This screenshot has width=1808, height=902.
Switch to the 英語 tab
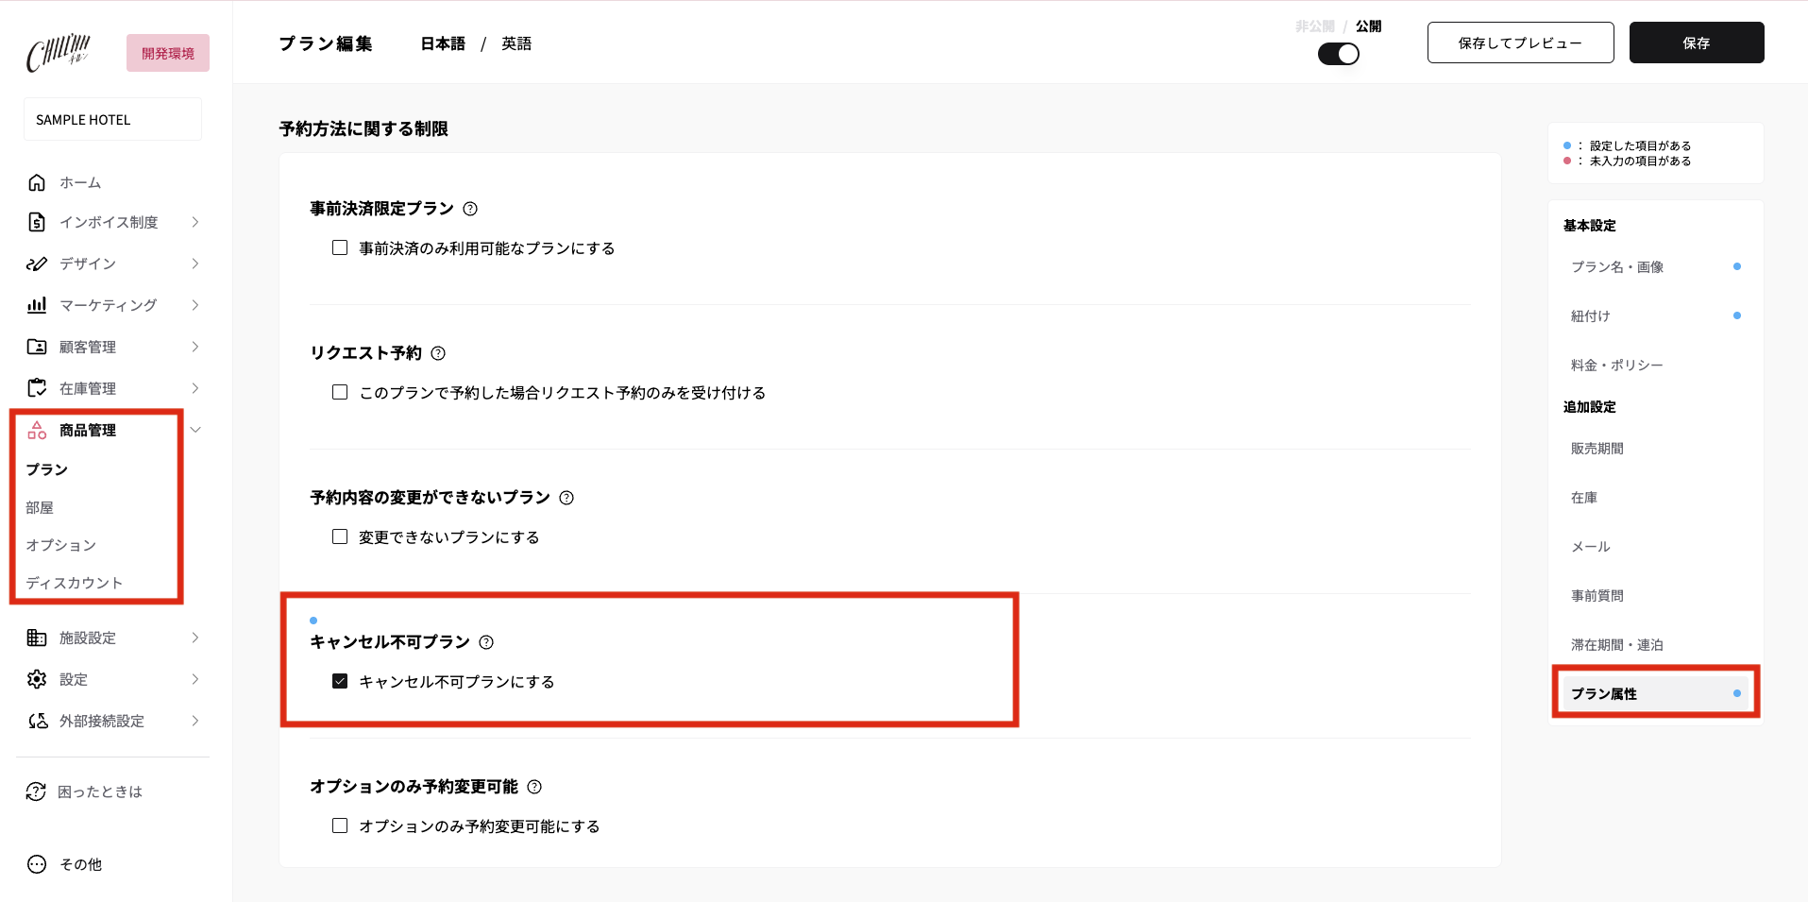[516, 43]
